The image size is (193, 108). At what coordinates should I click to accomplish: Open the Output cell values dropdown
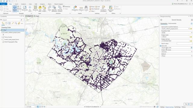tap(191, 52)
